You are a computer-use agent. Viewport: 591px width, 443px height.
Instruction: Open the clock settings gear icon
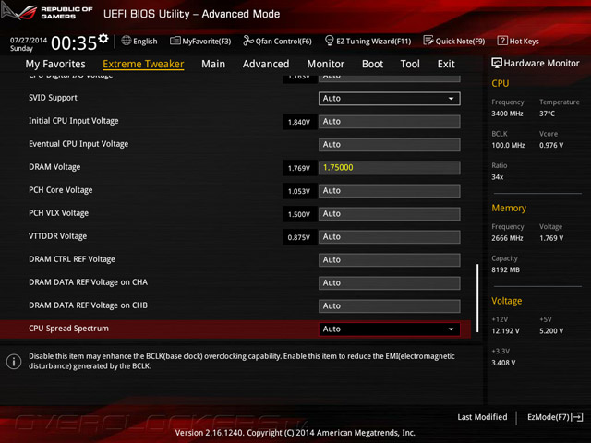click(103, 38)
